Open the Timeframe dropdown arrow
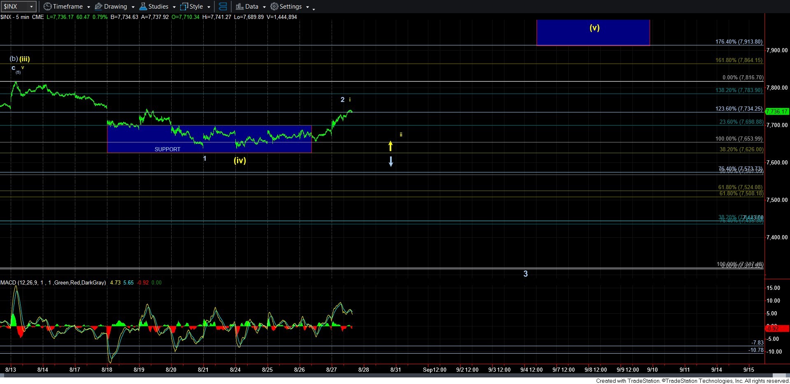 88,7
